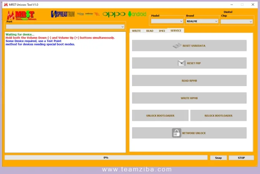
Task: Minimize the MRST Unicsoc Tool window
Action: [x=232, y=5]
